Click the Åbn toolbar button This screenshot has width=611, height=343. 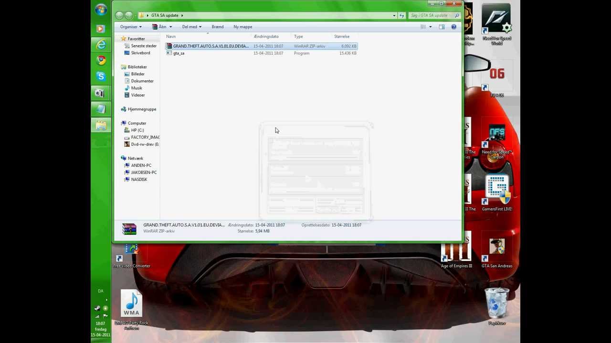click(159, 27)
